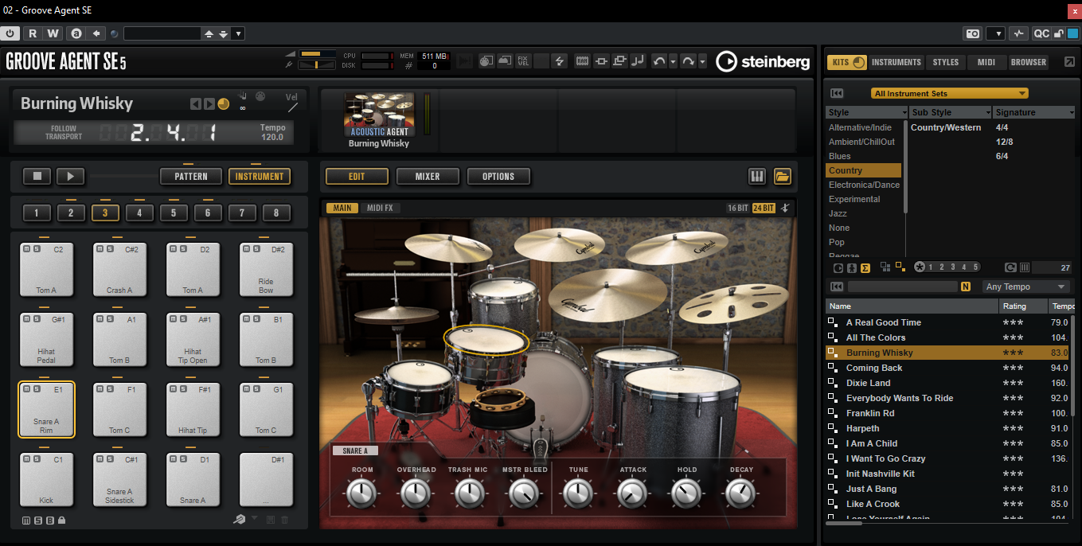The width and height of the screenshot is (1082, 546).
Task: Click the Steinberg logo
Action: click(763, 61)
